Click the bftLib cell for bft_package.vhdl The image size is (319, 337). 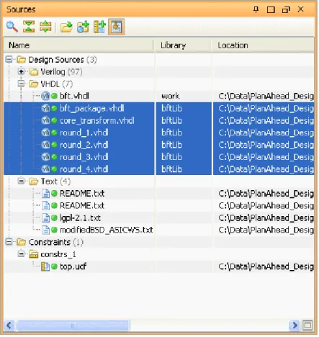click(172, 108)
